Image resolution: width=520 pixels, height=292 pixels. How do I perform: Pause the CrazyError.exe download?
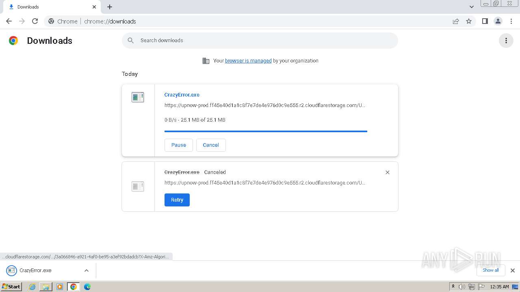click(179, 145)
